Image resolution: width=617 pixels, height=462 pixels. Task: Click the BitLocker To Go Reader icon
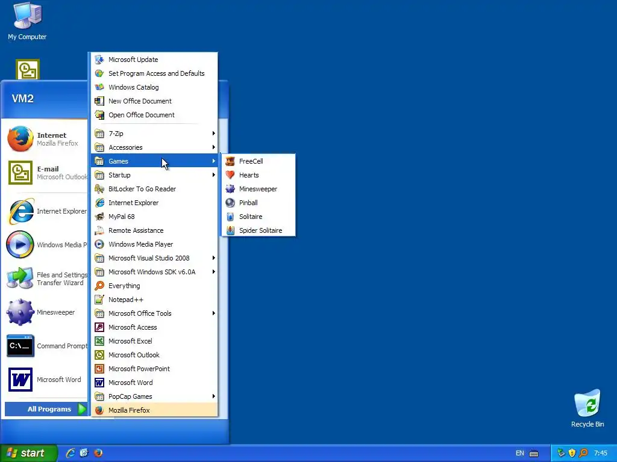click(99, 189)
